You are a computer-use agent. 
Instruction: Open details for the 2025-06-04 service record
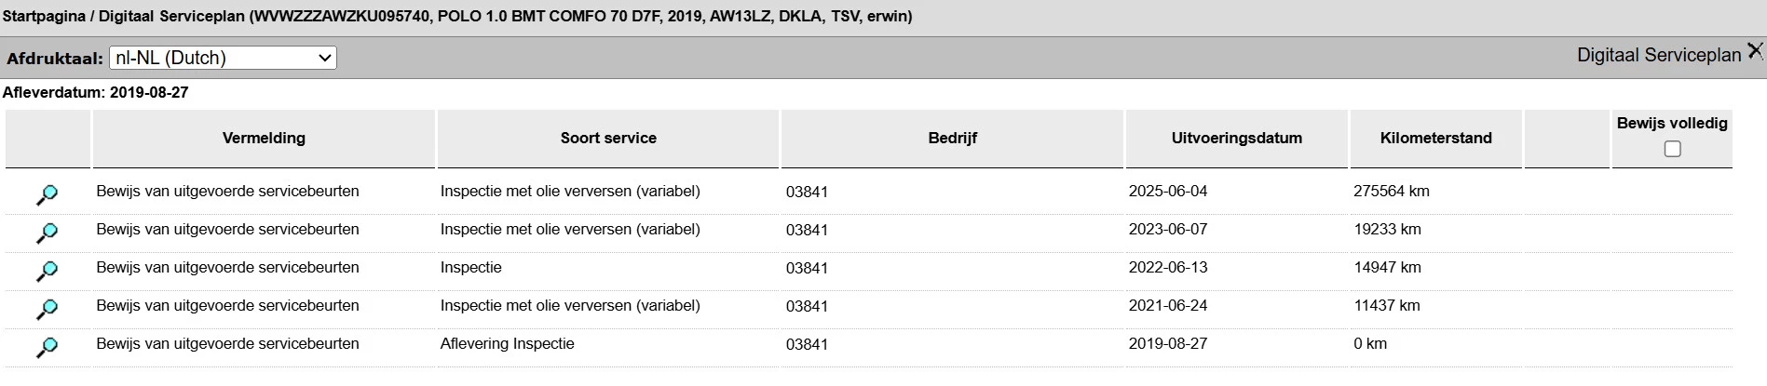(47, 194)
